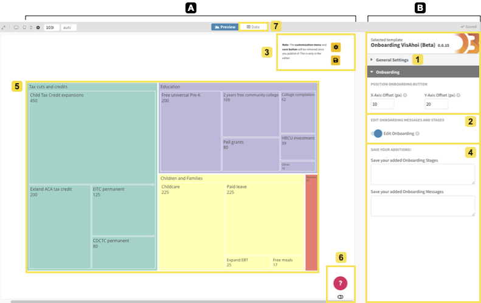Viewport: 481px width, 303px height.
Task: Click the added Onboarding Stages text area
Action: pyautogui.click(x=422, y=174)
